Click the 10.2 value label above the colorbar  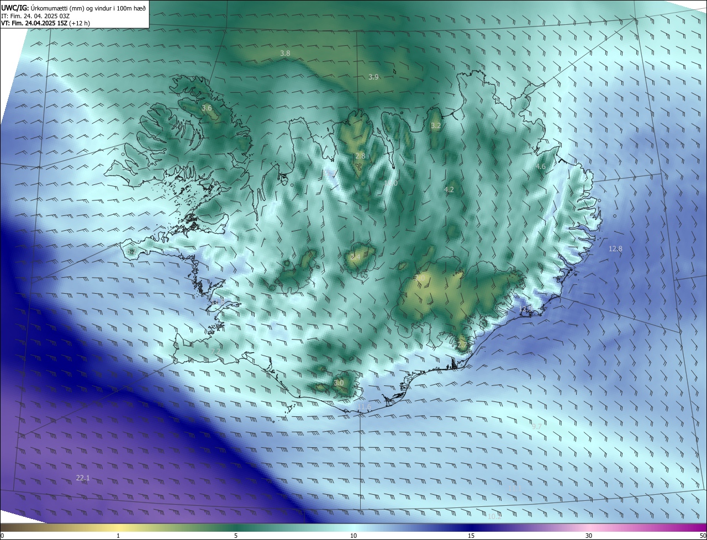click(495, 517)
